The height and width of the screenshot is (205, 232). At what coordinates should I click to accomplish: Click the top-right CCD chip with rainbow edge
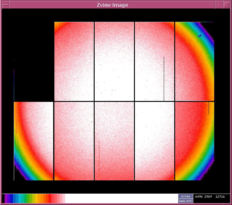point(194,62)
